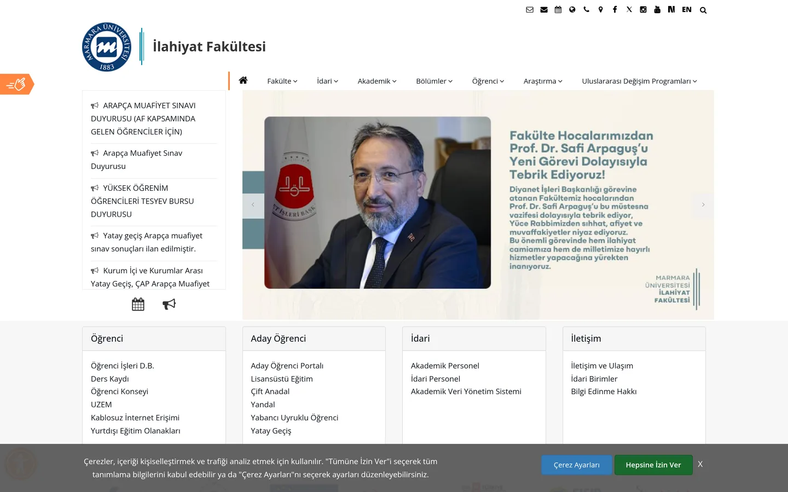Go to Çift Anadal page
The width and height of the screenshot is (788, 492).
tap(270, 391)
